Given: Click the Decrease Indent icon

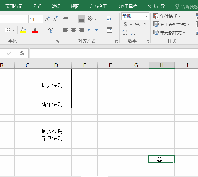Looking at the screenshot, I should click(90, 30).
